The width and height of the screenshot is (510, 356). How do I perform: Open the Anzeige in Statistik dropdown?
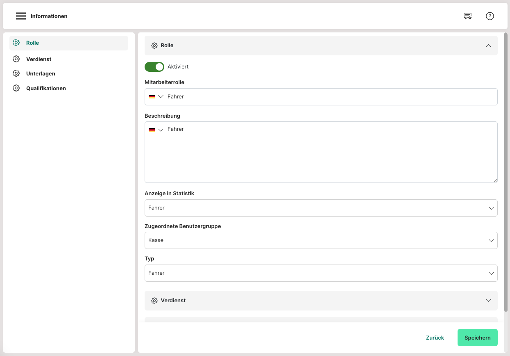click(321, 208)
